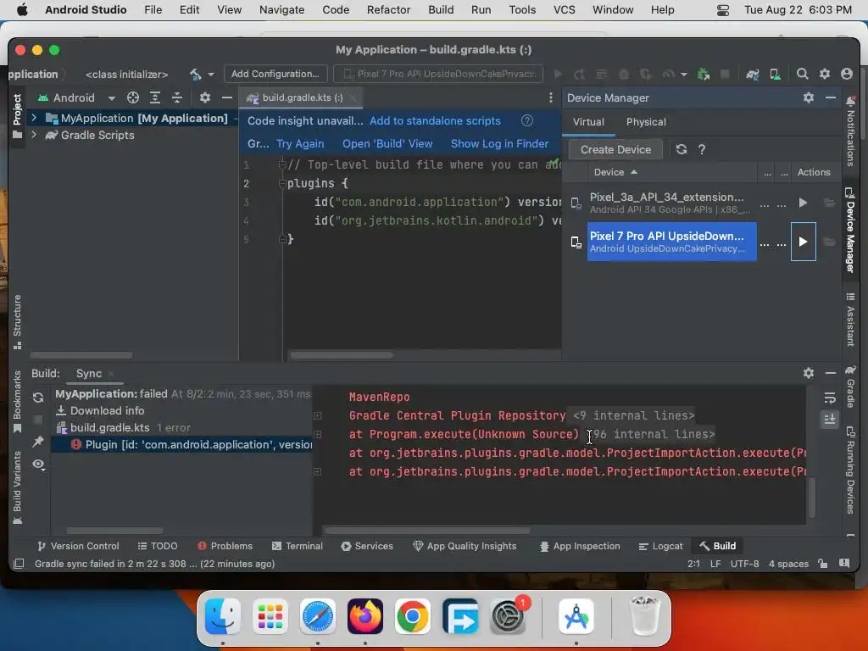868x651 pixels.
Task: Open macOS Control Center in menu bar
Action: pyautogui.click(x=723, y=10)
